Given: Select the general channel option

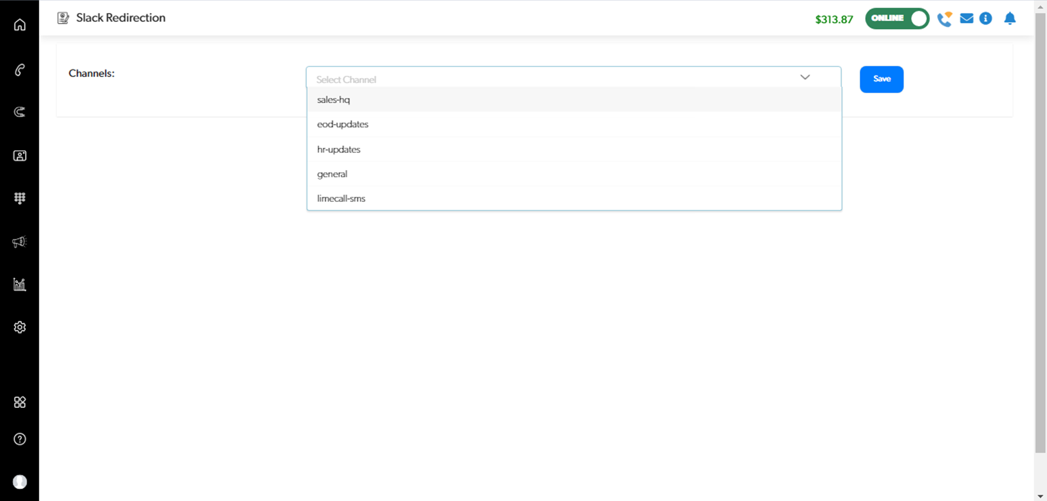Looking at the screenshot, I should click(x=332, y=174).
